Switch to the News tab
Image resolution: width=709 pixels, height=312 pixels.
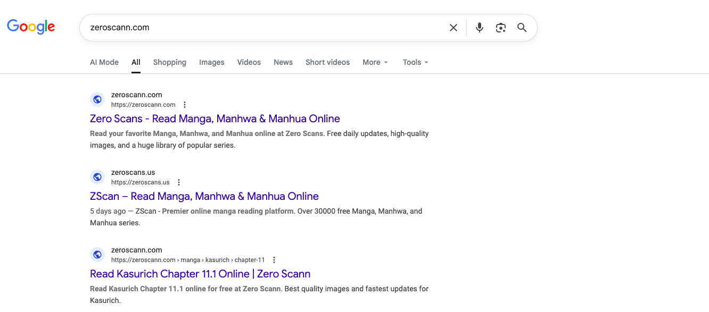point(283,62)
